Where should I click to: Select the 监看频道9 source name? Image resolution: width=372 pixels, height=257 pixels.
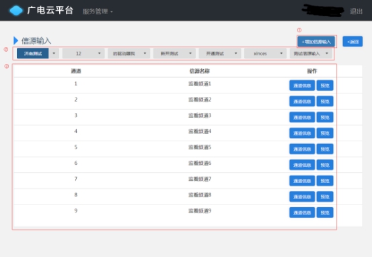pos(200,211)
